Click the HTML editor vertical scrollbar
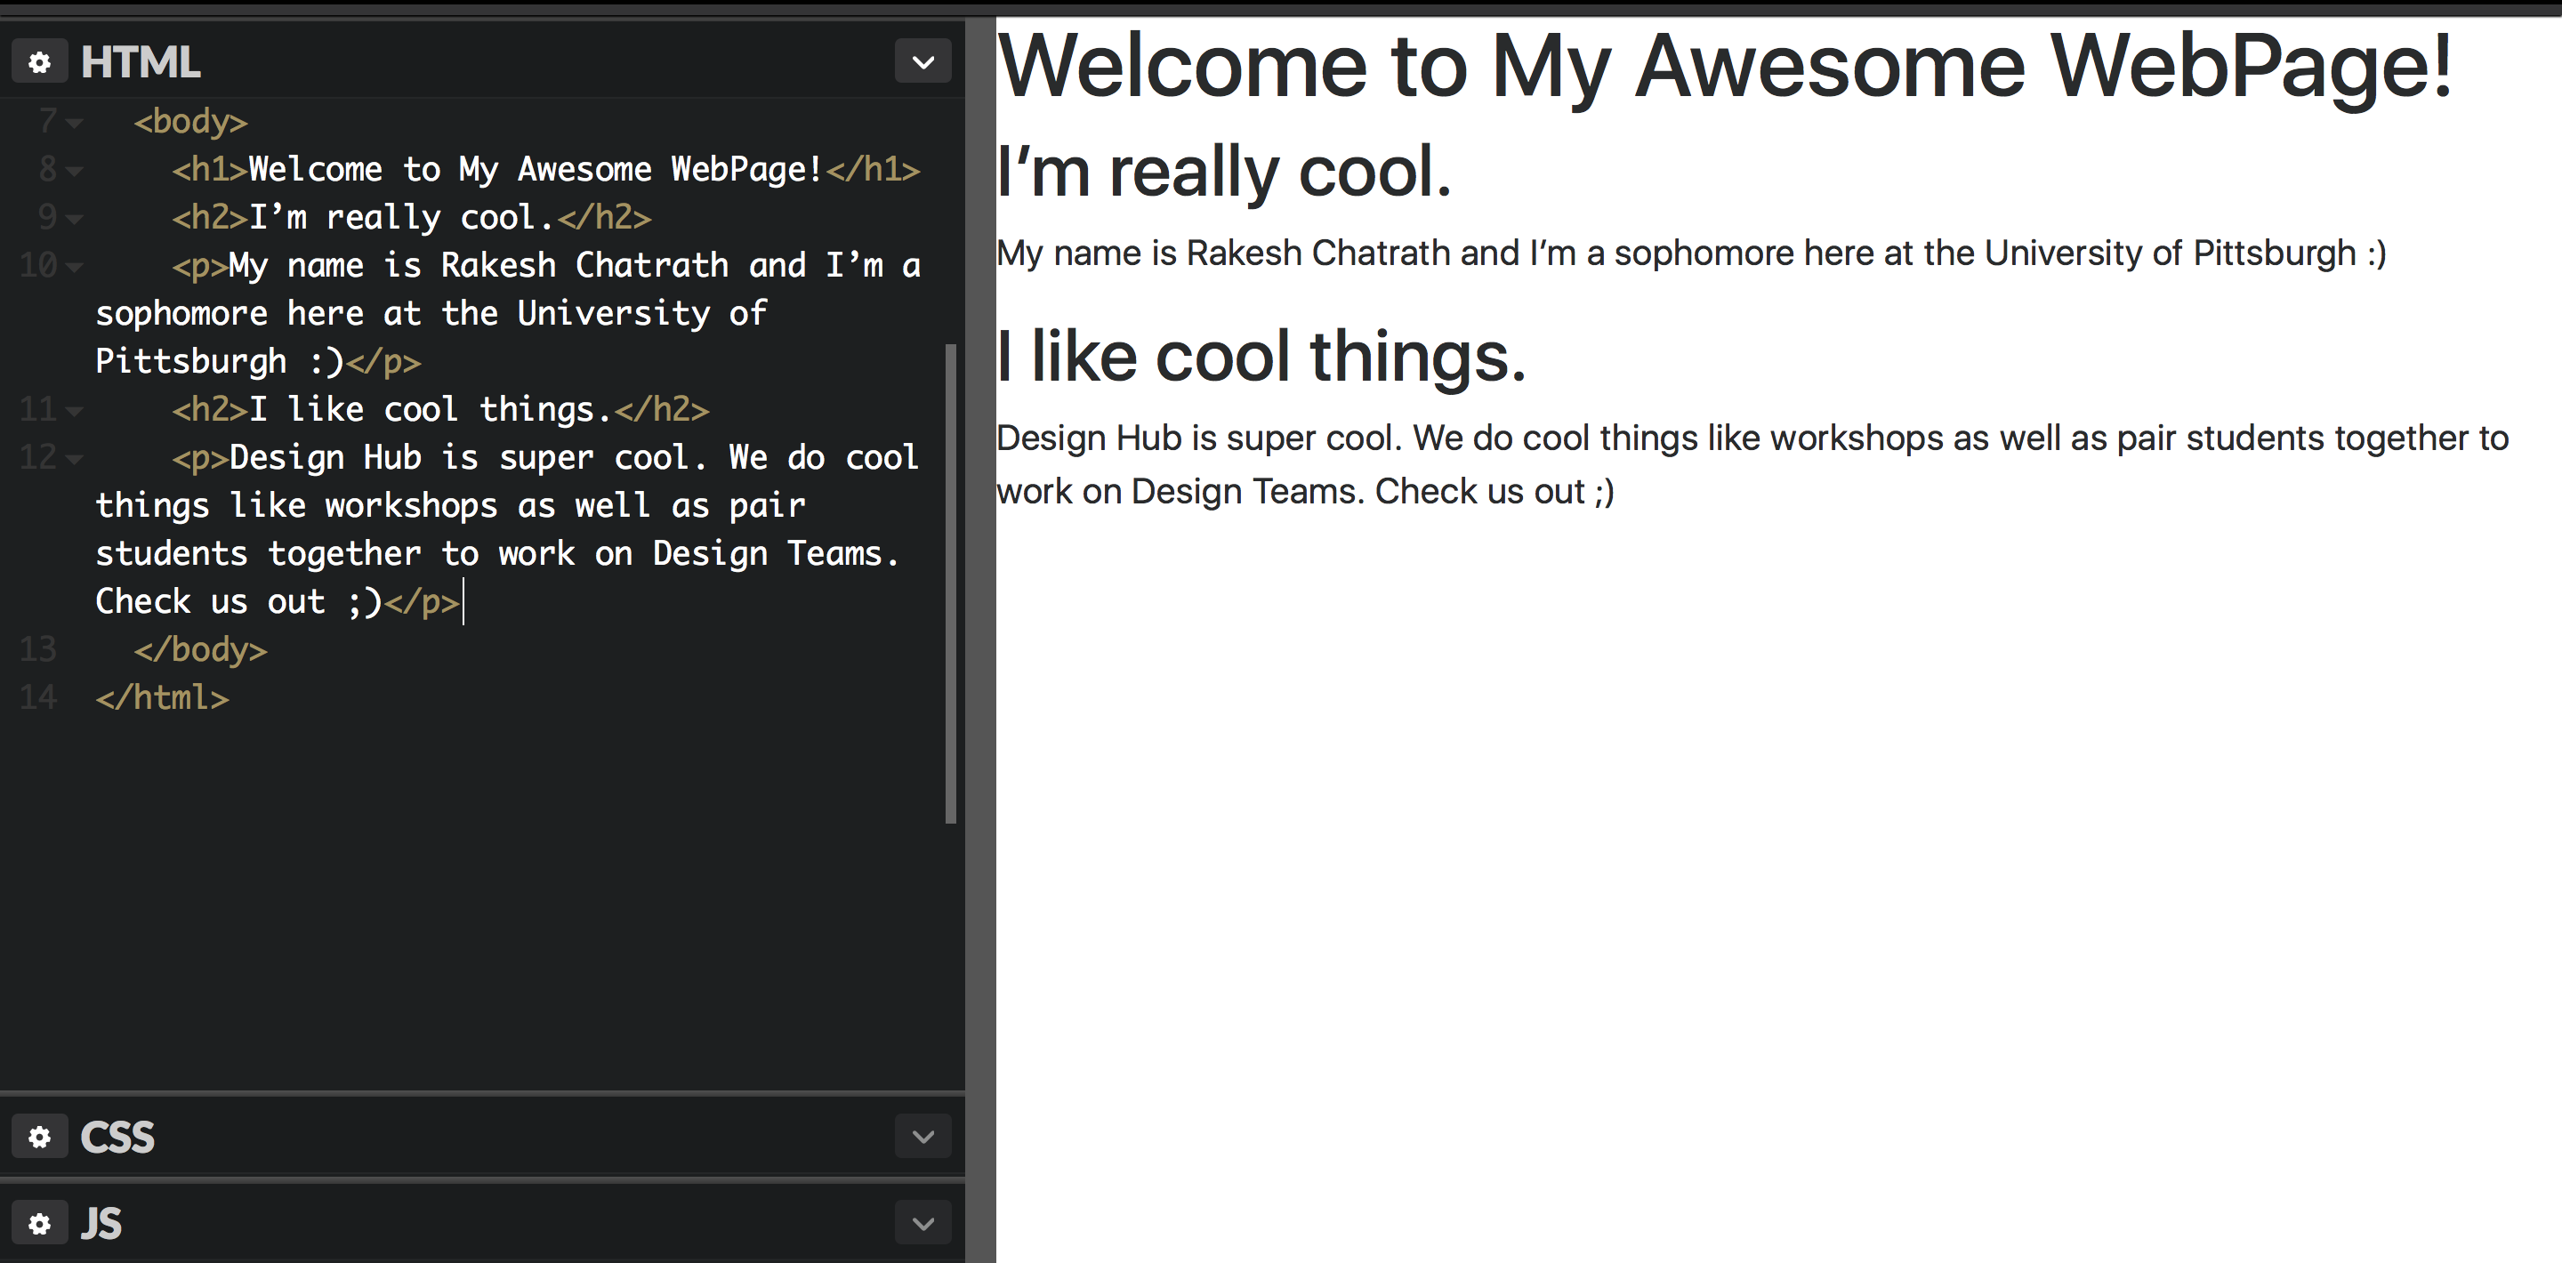 coord(951,583)
